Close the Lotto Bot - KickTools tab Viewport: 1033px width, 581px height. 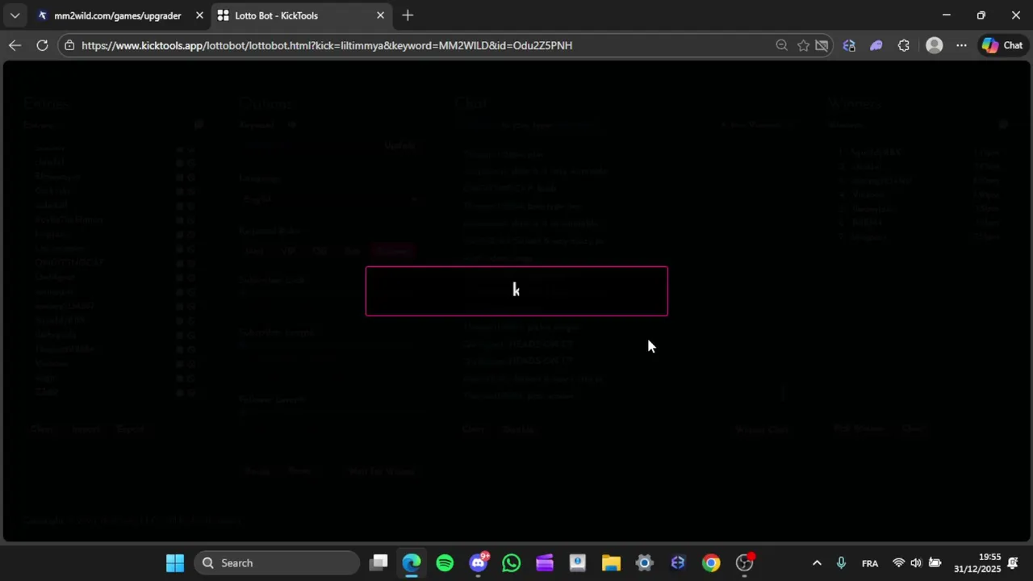pyautogui.click(x=380, y=15)
